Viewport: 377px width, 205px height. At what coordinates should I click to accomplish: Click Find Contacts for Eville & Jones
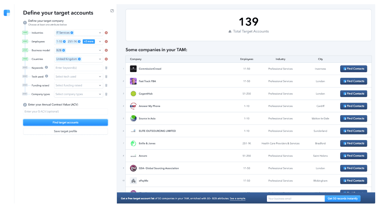(353, 143)
